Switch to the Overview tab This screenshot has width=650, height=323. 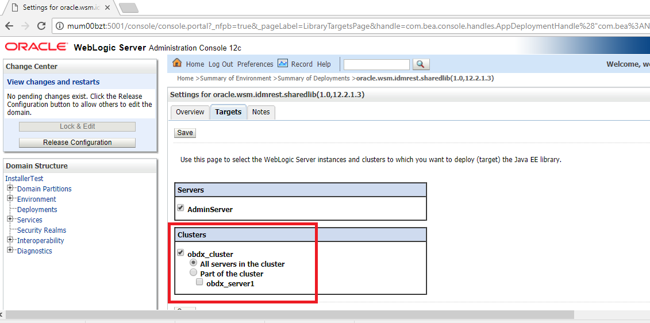[x=190, y=112]
